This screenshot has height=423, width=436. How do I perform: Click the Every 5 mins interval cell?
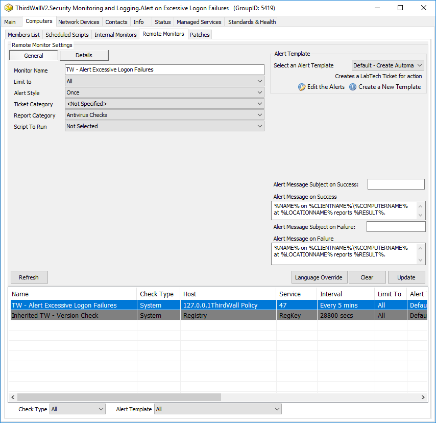click(346, 305)
